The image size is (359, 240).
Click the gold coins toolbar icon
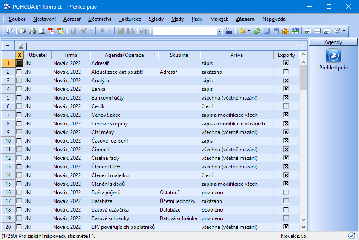pyautogui.click(x=285, y=31)
